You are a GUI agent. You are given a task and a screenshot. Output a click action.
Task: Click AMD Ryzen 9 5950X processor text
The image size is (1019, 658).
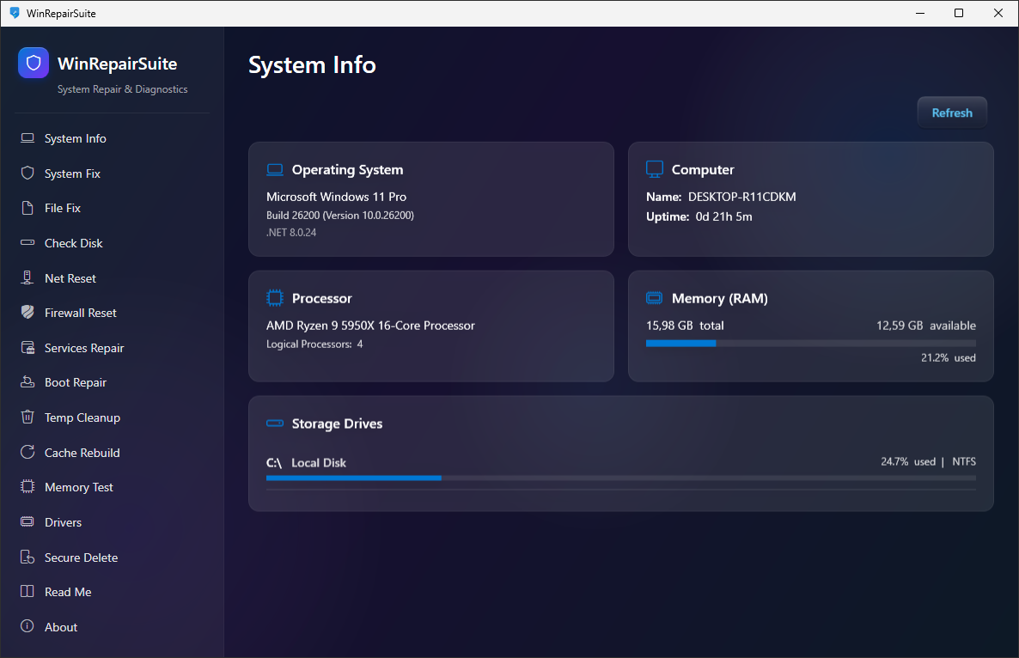(x=370, y=326)
